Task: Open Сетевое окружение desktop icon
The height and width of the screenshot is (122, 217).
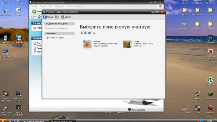Action: [18, 38]
